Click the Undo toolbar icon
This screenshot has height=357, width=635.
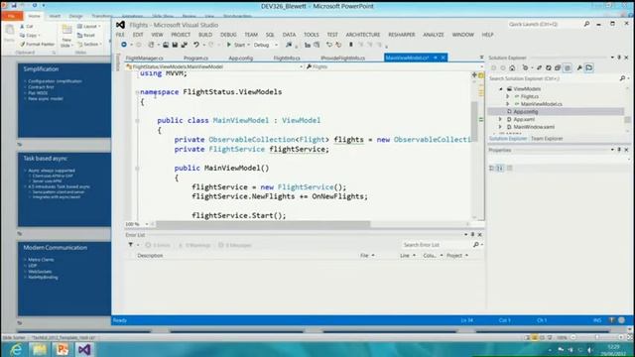196,45
